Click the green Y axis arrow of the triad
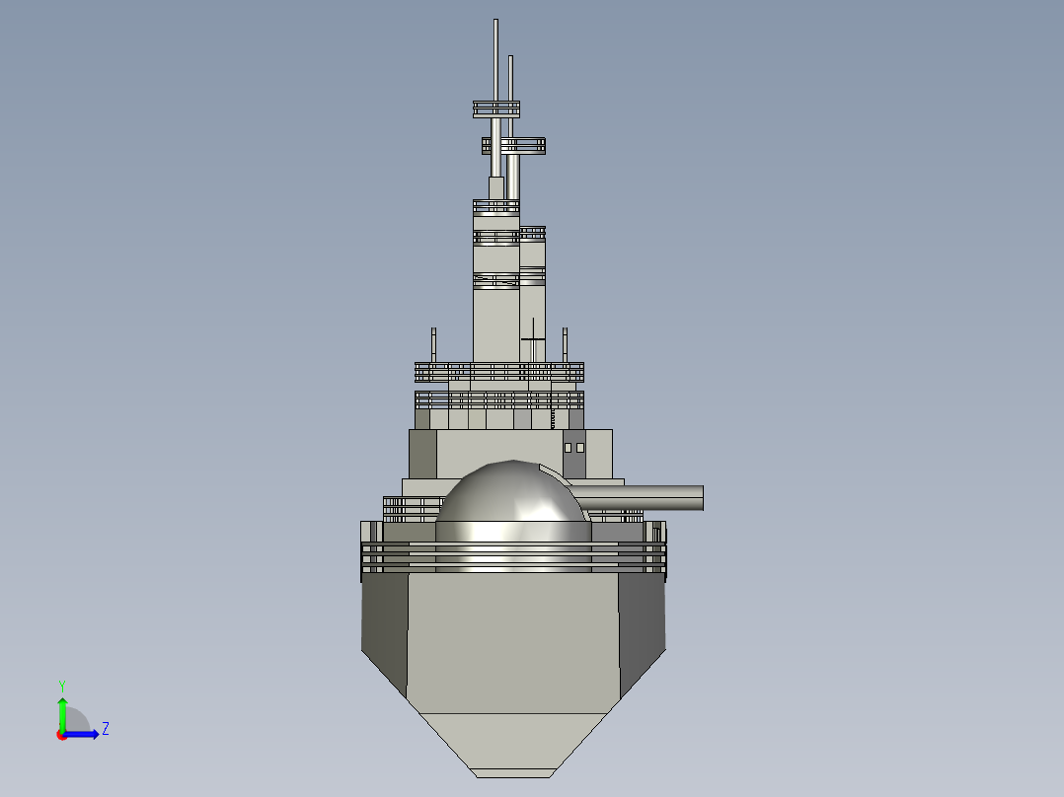The height and width of the screenshot is (797, 1064). [x=62, y=713]
